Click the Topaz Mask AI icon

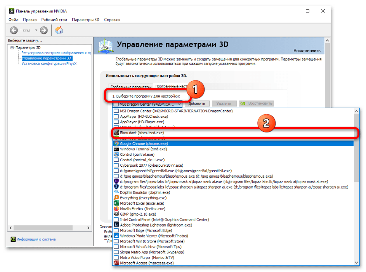(x=116, y=181)
